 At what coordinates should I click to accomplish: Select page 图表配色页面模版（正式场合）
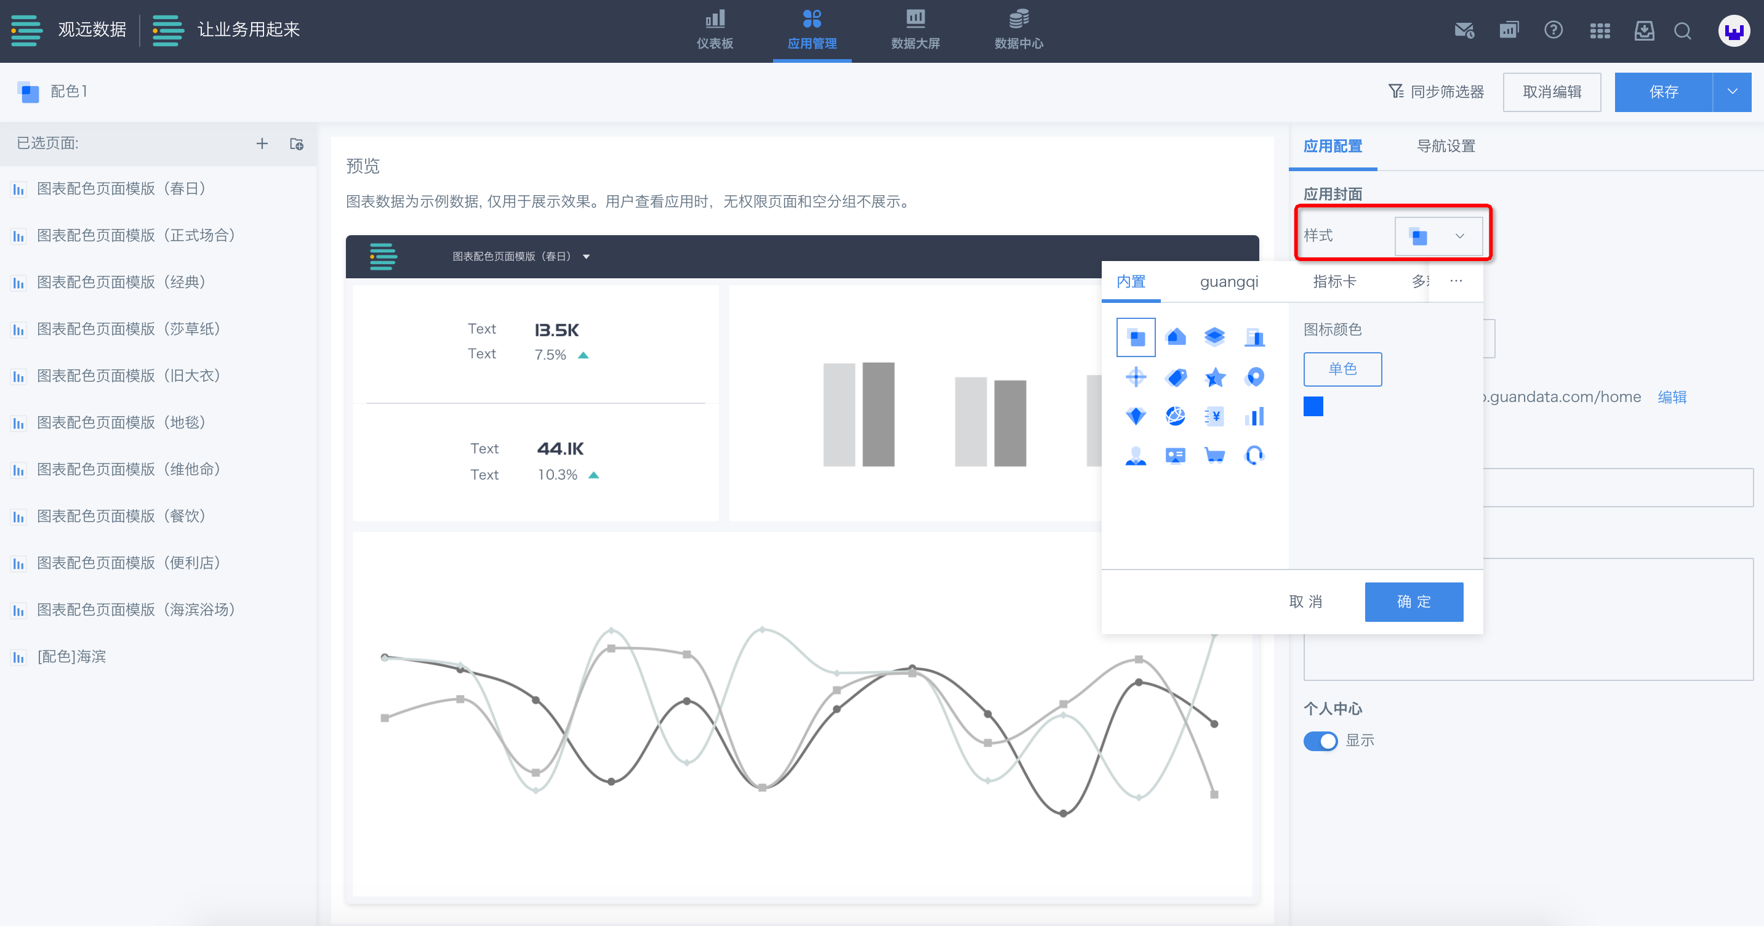tap(158, 236)
